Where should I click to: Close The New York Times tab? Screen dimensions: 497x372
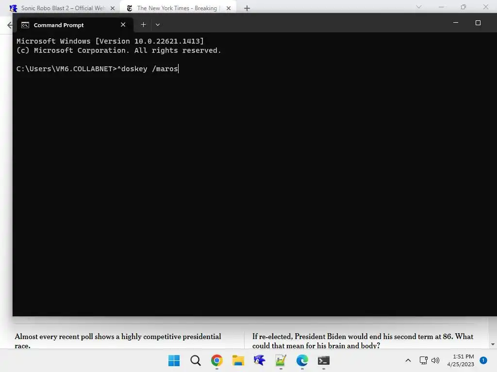pos(229,8)
